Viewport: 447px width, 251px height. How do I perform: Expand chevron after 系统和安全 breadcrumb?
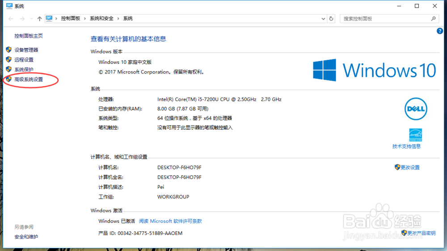118,18
